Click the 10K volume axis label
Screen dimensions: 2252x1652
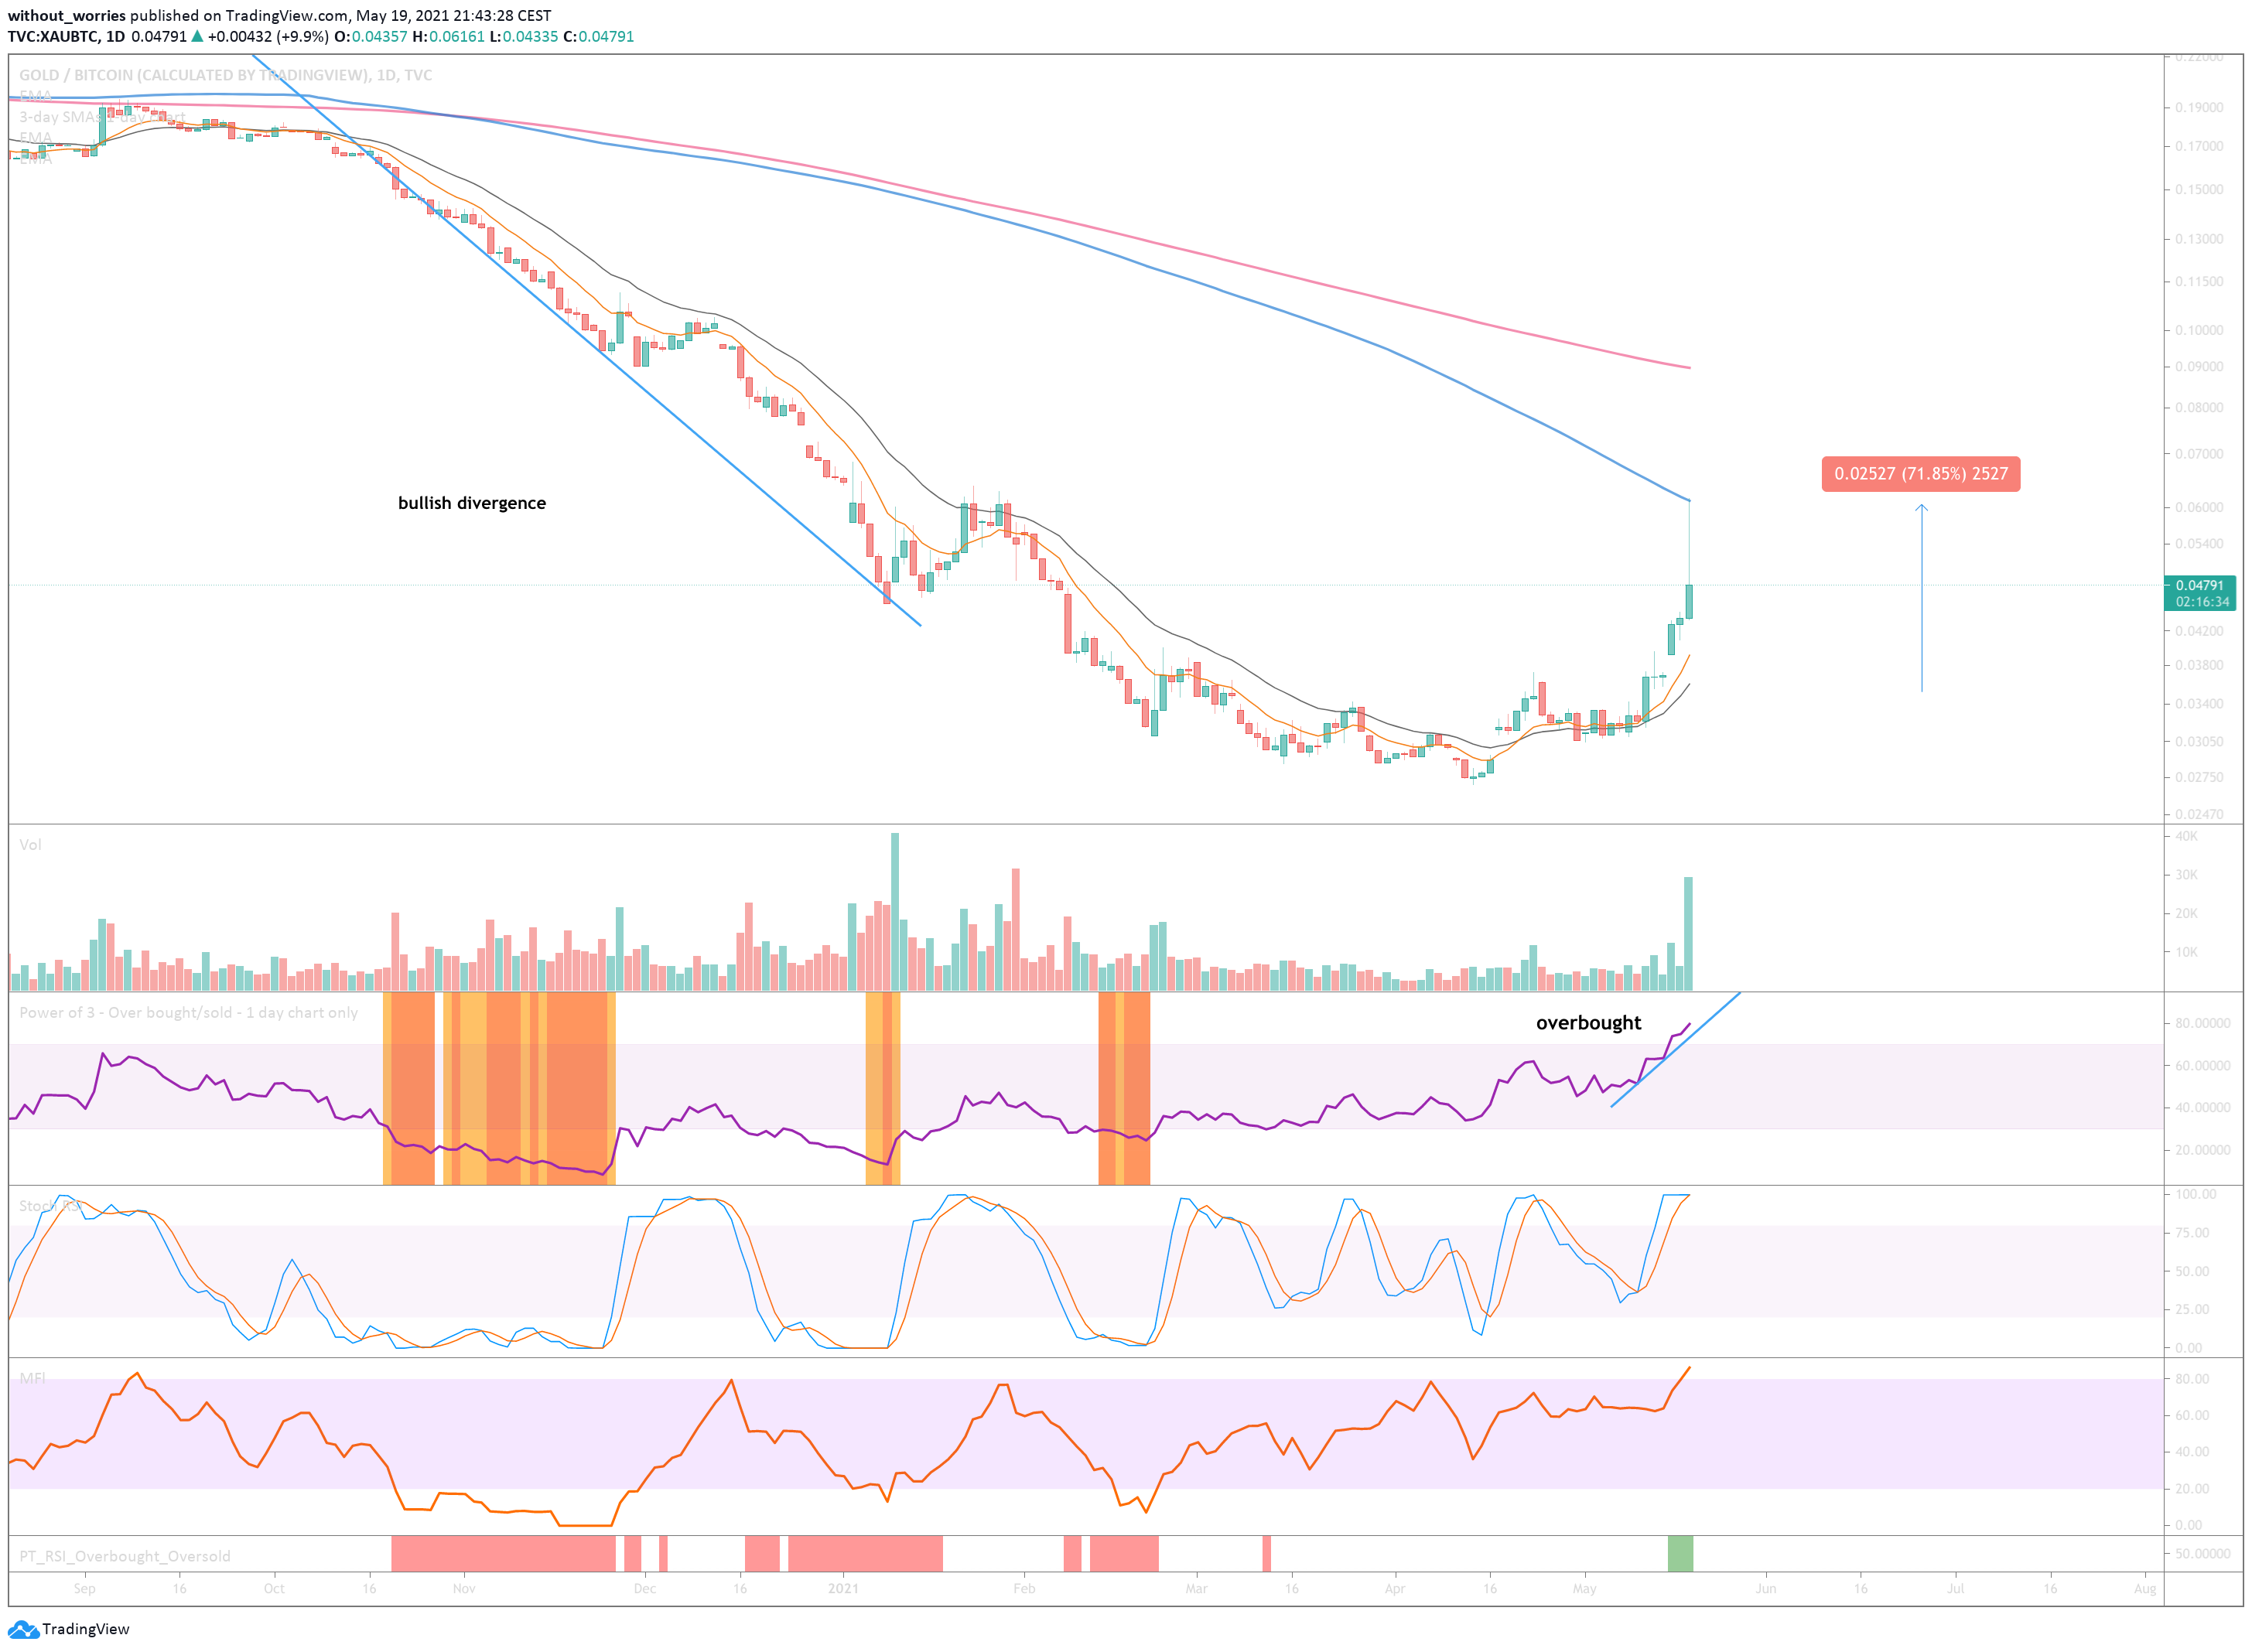pos(2187,952)
